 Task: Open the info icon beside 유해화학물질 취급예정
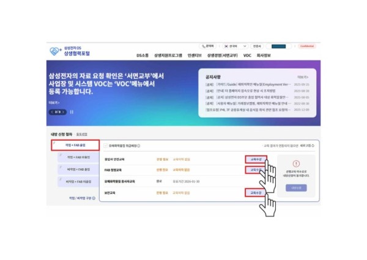tap(139, 146)
